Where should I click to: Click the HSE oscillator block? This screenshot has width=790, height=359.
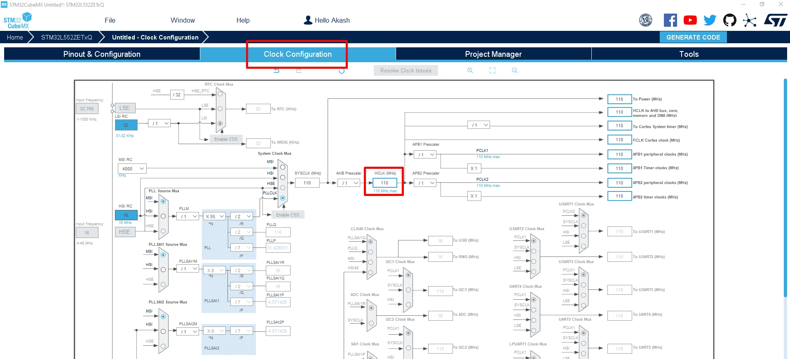[x=124, y=232]
